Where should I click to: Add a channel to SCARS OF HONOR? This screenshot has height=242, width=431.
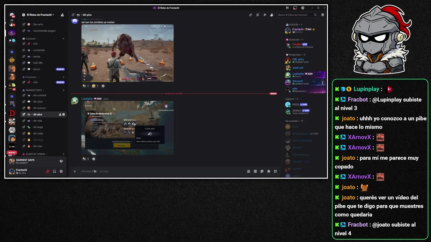(x=63, y=154)
